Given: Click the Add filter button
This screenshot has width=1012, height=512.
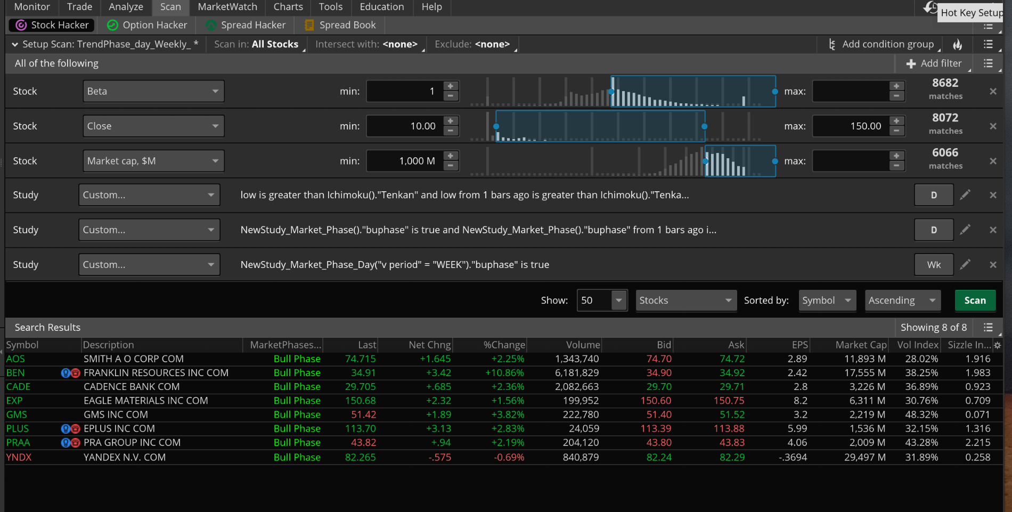Looking at the screenshot, I should [x=934, y=63].
